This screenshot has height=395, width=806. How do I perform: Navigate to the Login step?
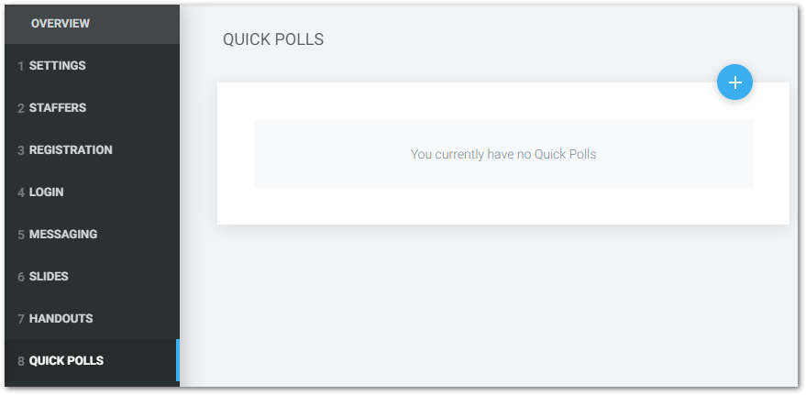coord(93,192)
